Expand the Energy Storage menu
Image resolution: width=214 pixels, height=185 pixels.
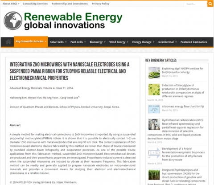click(143, 42)
